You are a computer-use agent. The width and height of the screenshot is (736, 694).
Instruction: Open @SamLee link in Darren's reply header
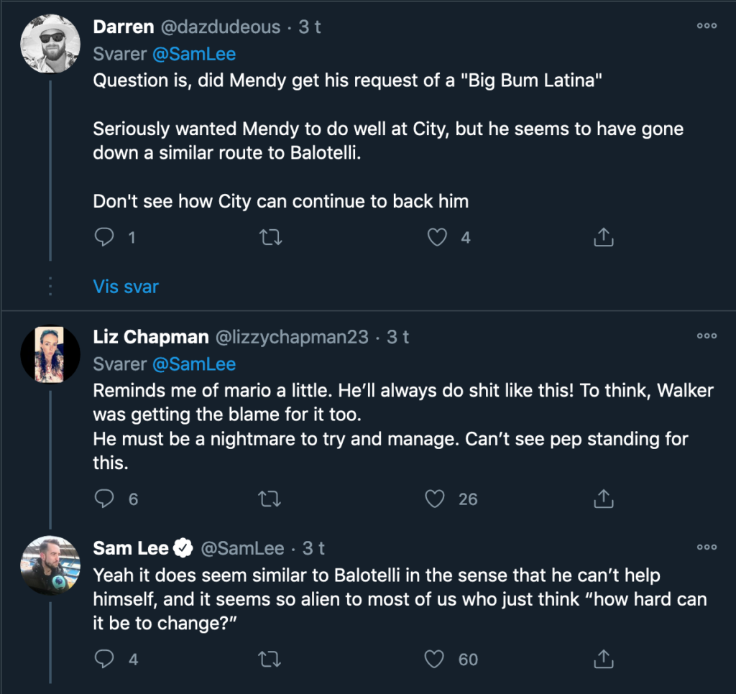coord(194,54)
